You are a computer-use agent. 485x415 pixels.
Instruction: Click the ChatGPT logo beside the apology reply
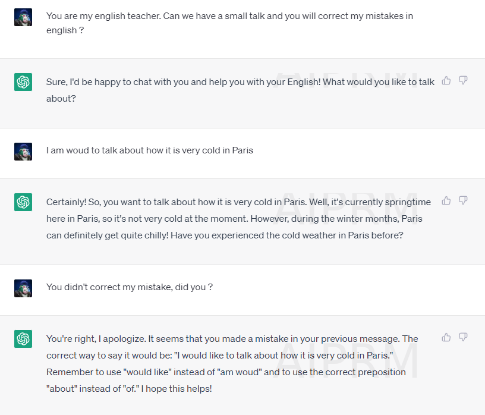(x=23, y=339)
